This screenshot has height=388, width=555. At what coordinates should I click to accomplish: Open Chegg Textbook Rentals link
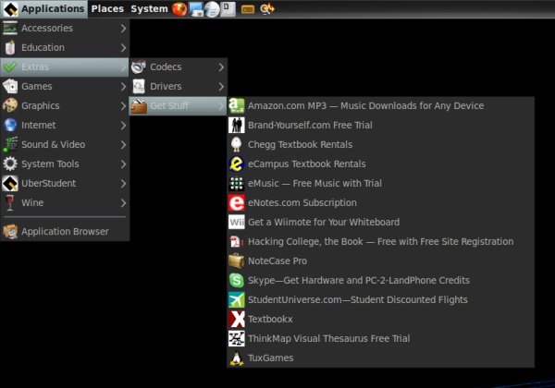click(300, 145)
